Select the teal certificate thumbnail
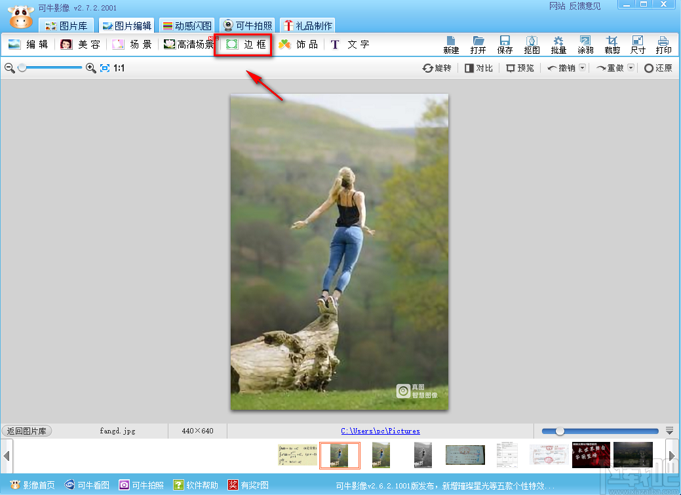This screenshot has width=681, height=495. (x=465, y=455)
